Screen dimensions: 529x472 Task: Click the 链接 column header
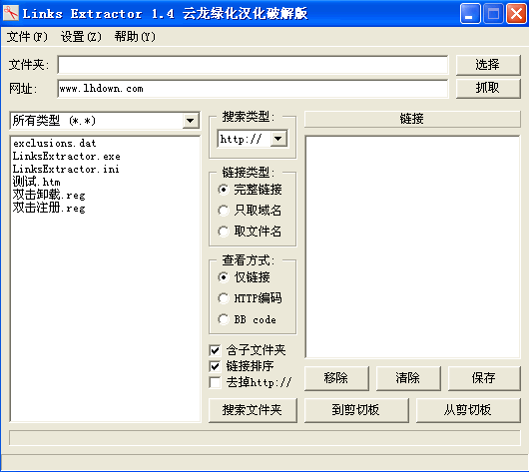[x=412, y=119]
